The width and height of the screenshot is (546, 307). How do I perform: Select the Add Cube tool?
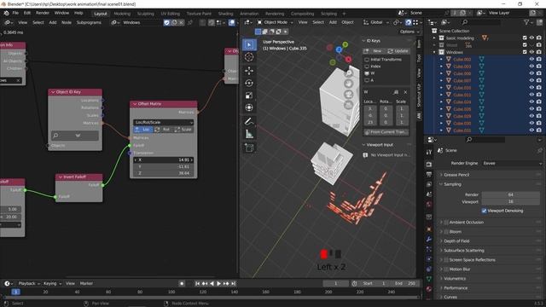[x=249, y=148]
